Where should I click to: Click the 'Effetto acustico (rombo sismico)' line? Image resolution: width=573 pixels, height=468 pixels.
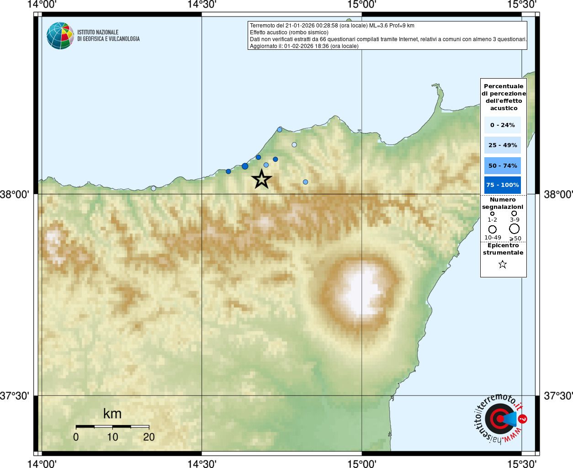[x=289, y=32]
